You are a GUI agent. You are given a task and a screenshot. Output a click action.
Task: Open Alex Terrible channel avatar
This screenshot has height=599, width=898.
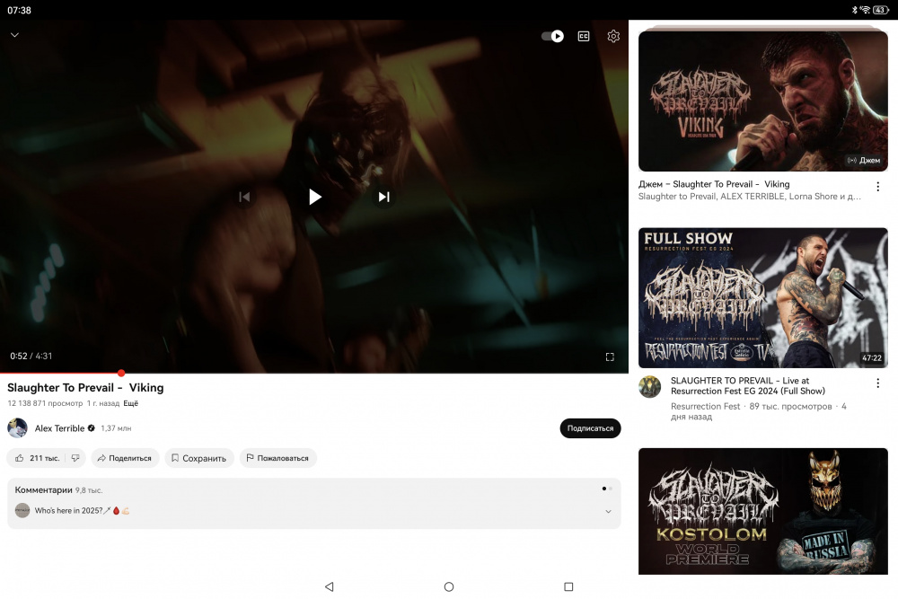[17, 427]
